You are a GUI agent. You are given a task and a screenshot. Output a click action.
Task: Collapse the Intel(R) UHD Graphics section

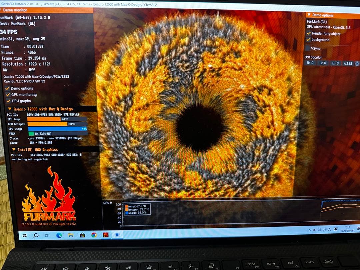[x=13, y=150]
